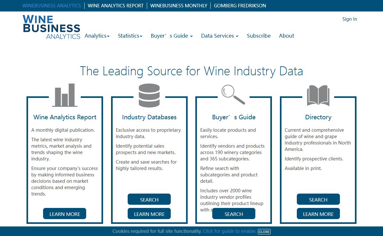Click the magnifying glass icon above Buyer's Guide
383x236 pixels.
tap(233, 95)
